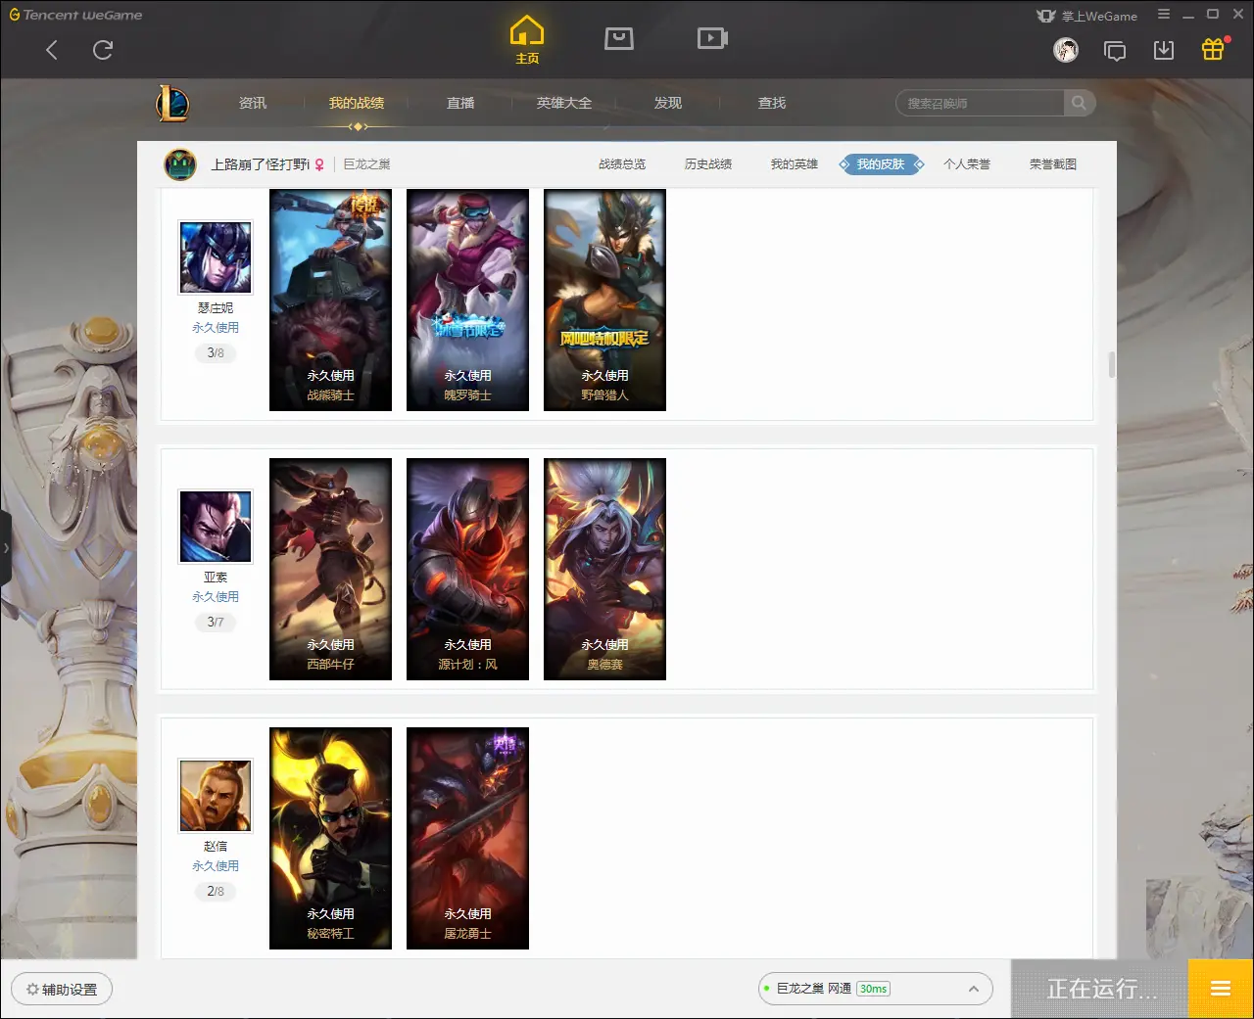The image size is (1254, 1019).
Task: Go back with the back arrow
Action: (x=52, y=50)
